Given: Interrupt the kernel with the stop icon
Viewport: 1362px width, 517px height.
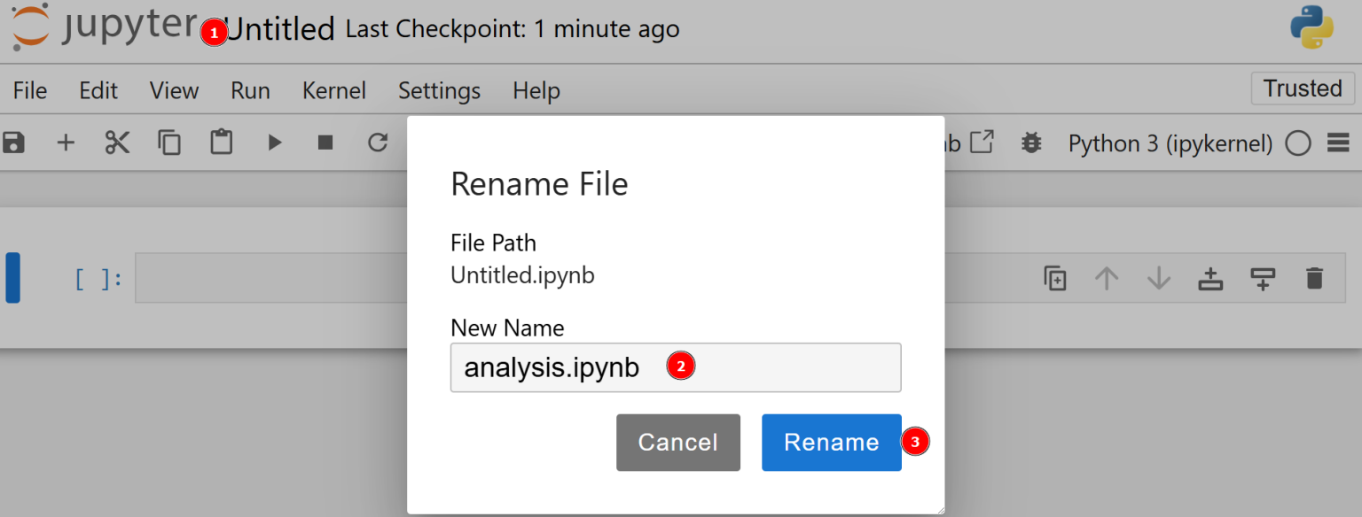Looking at the screenshot, I should 325,143.
